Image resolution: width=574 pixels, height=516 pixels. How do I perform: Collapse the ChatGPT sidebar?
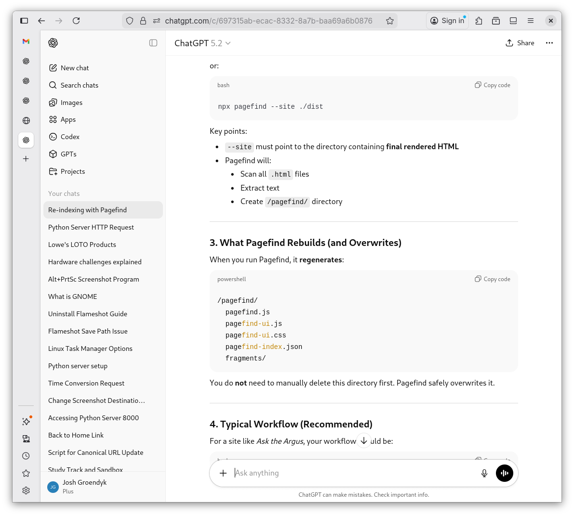(153, 43)
